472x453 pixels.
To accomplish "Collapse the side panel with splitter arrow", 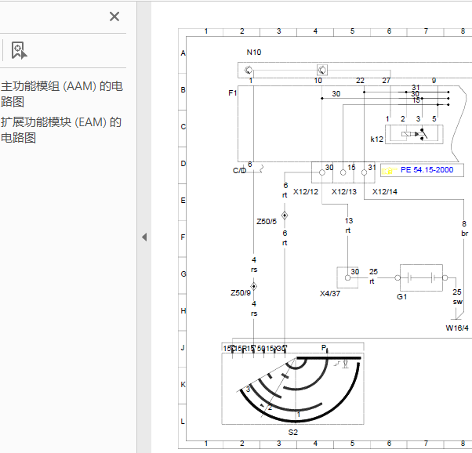I will pyautogui.click(x=144, y=237).
